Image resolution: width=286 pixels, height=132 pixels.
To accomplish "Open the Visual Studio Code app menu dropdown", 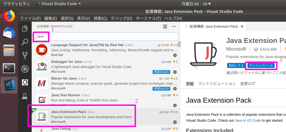I will click(59, 4).
